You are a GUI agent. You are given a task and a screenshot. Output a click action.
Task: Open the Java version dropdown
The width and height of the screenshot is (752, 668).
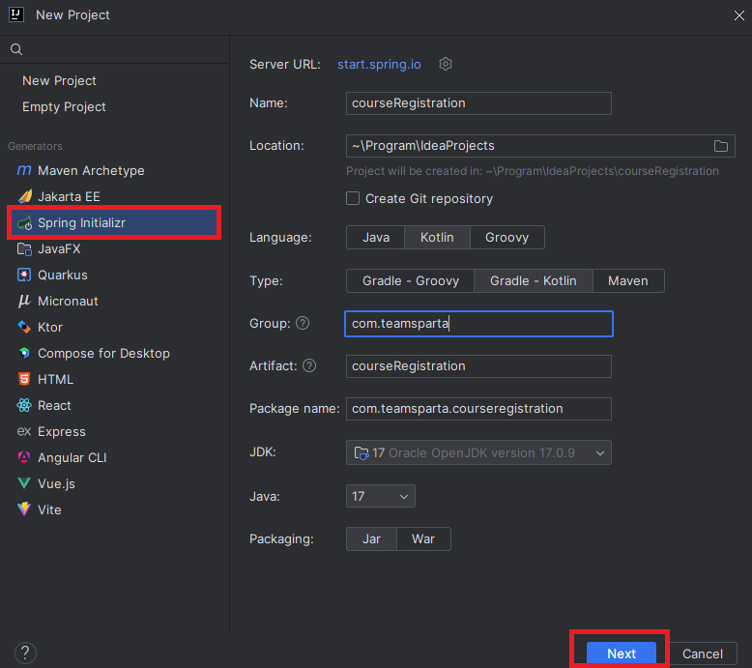[380, 496]
